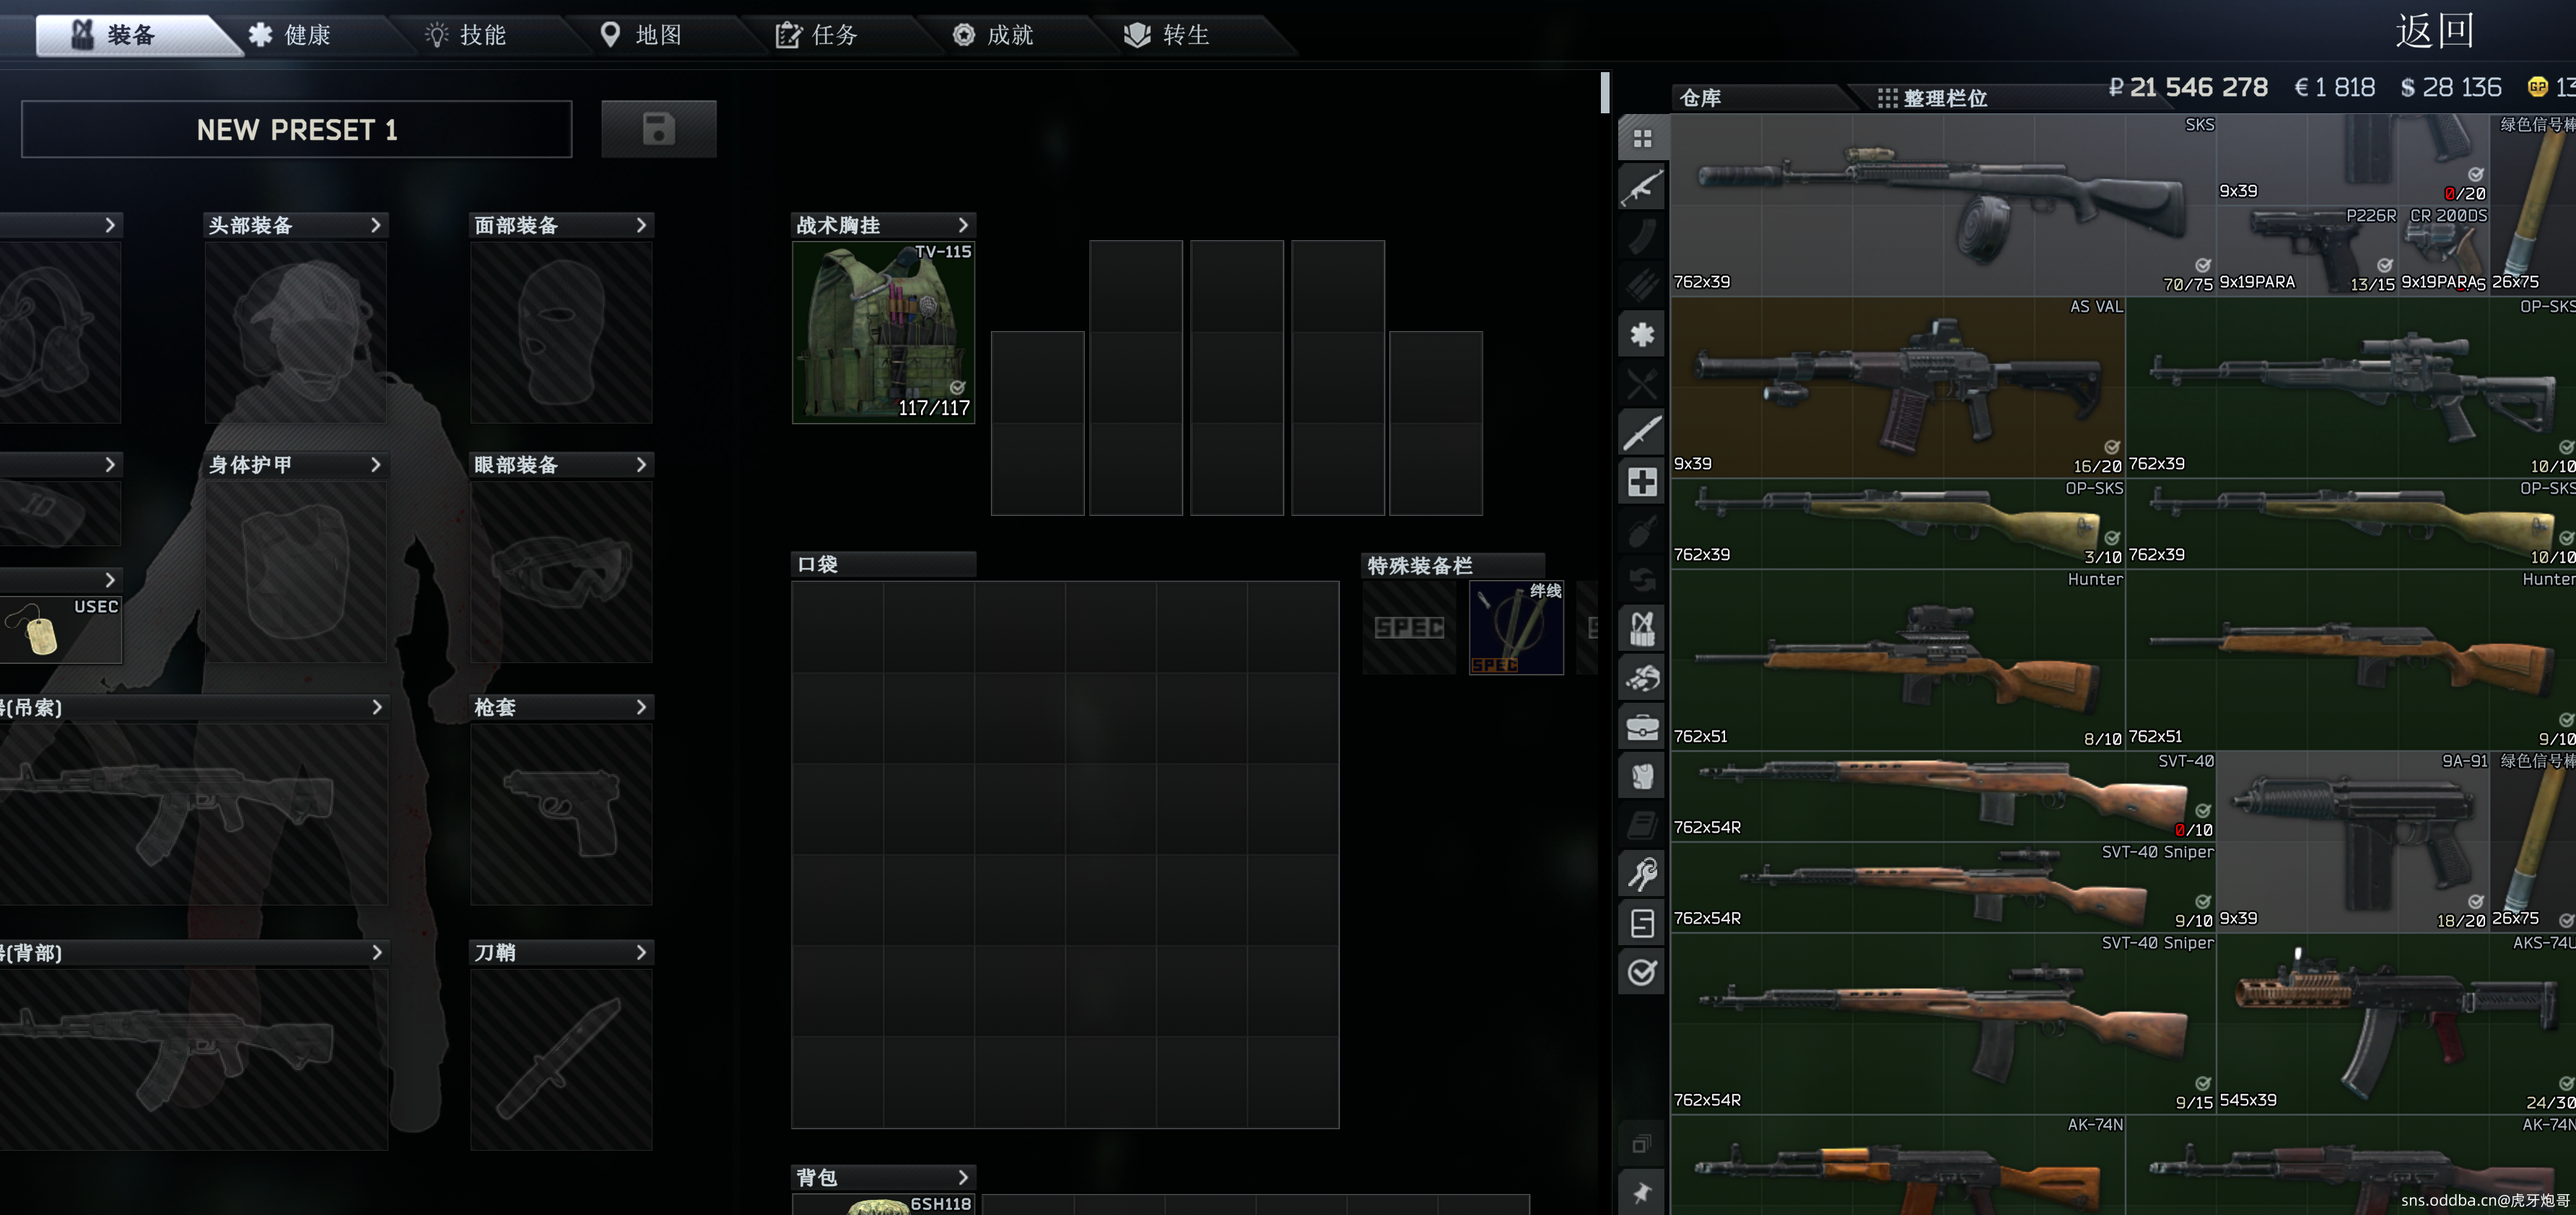
Task: Open the weapons filter in the stash sidebar
Action: point(1641,187)
